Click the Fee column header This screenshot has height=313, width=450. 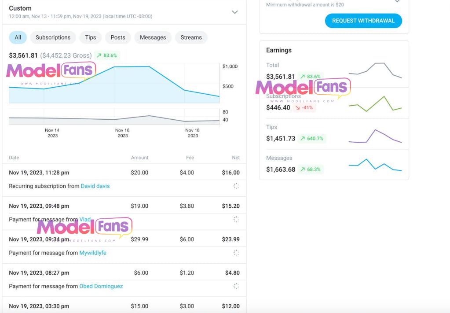coord(190,158)
